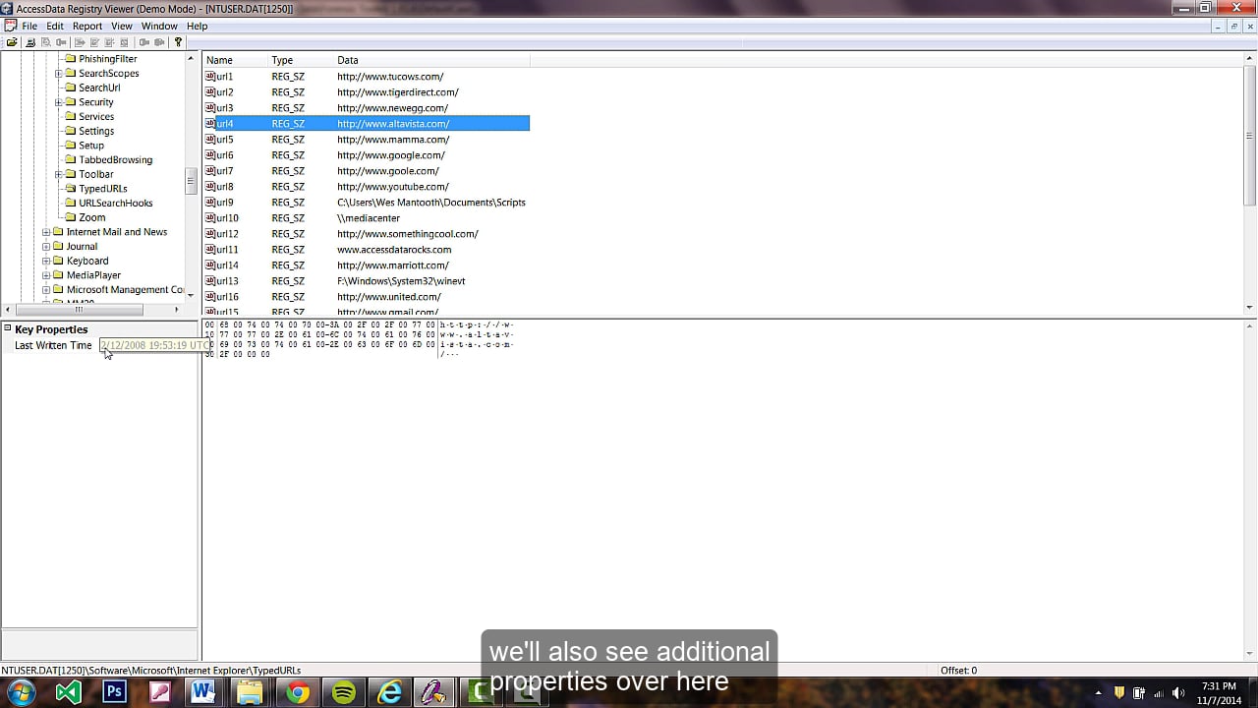
Task: Click the tree pane's scroll-up arrow
Action: (191, 59)
